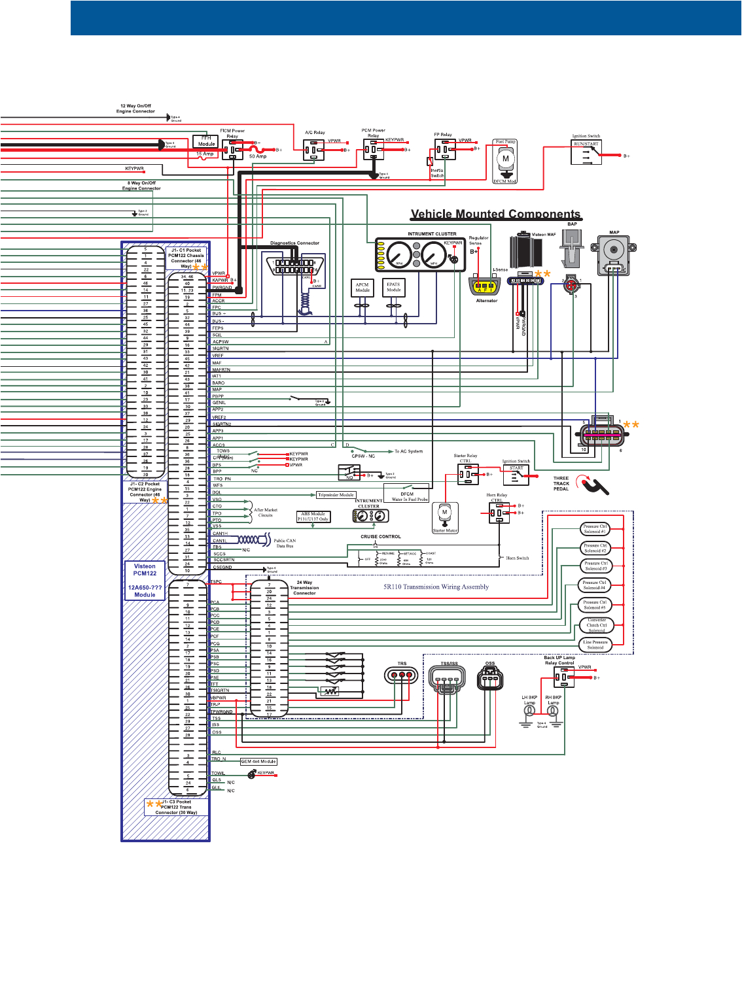Click the Starter Motor icon
Screen dimensions: 742x990
coord(445,513)
